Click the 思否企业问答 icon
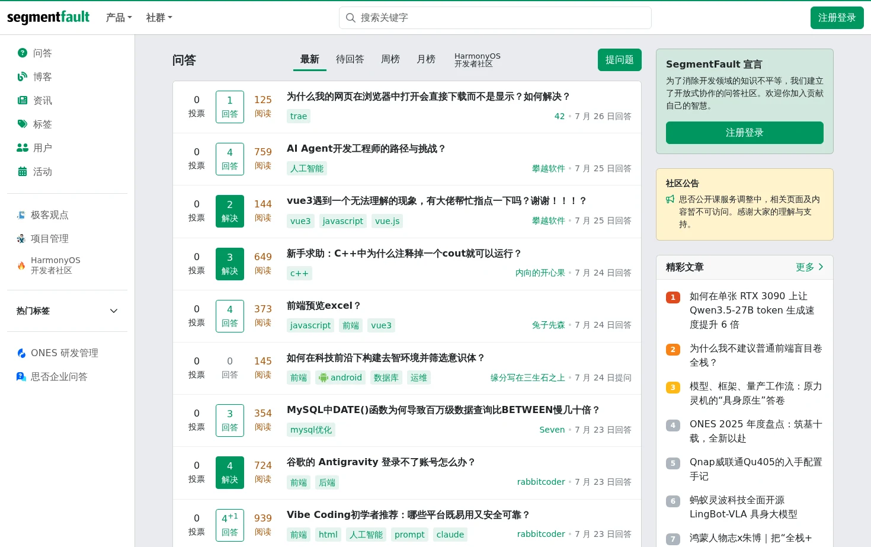This screenshot has width=871, height=547. point(21,377)
